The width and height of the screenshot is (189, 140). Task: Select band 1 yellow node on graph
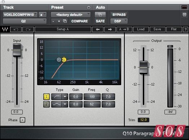pyautogui.click(x=64, y=60)
